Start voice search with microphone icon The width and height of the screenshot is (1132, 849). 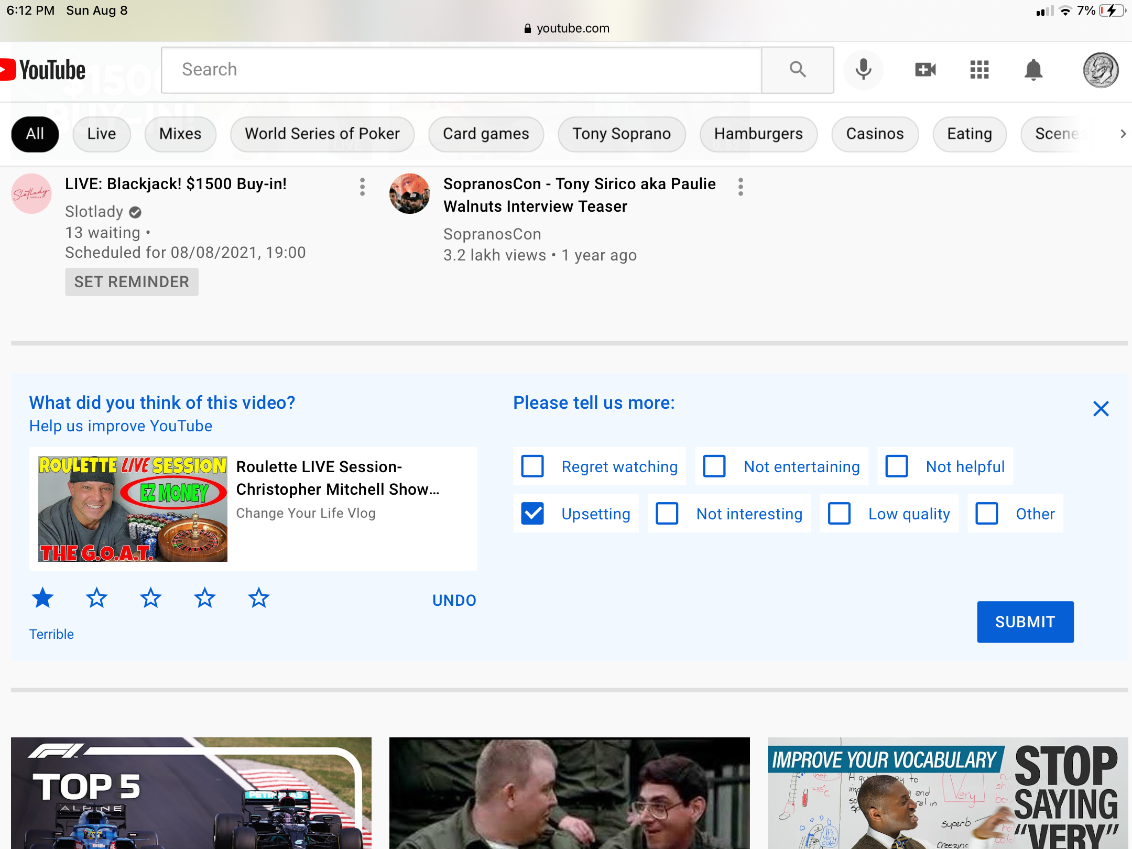pos(863,70)
